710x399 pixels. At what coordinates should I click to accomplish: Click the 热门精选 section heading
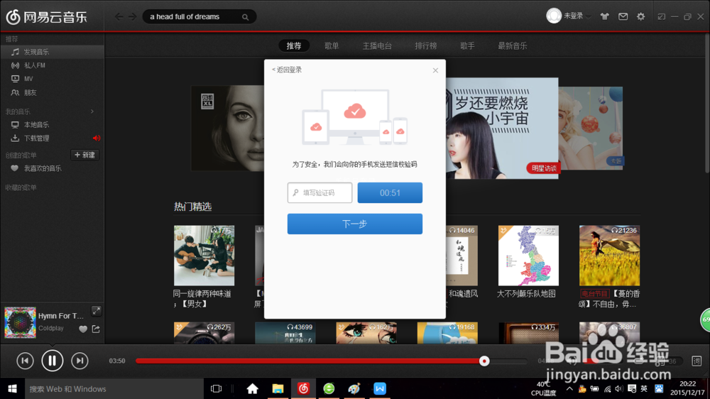click(193, 207)
